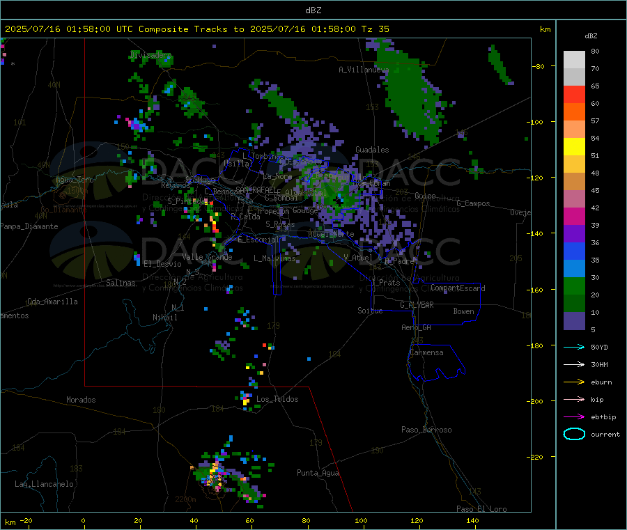Click the Los_Toldos map label
The height and width of the screenshot is (530, 627).
click(x=277, y=399)
